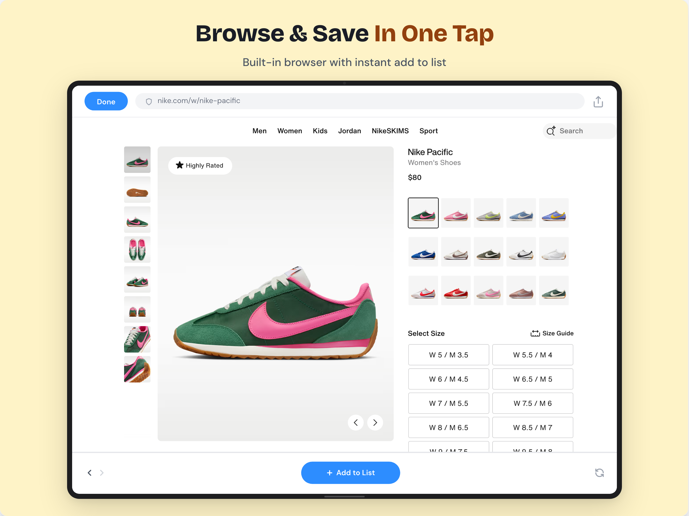Screen dimensions: 689x516
Task: Open the Kids menu
Action: tap(320, 131)
